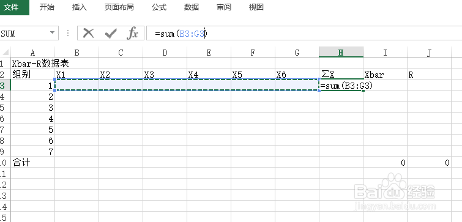462x222 pixels.
Task: Select column H header
Action: pyautogui.click(x=341, y=53)
